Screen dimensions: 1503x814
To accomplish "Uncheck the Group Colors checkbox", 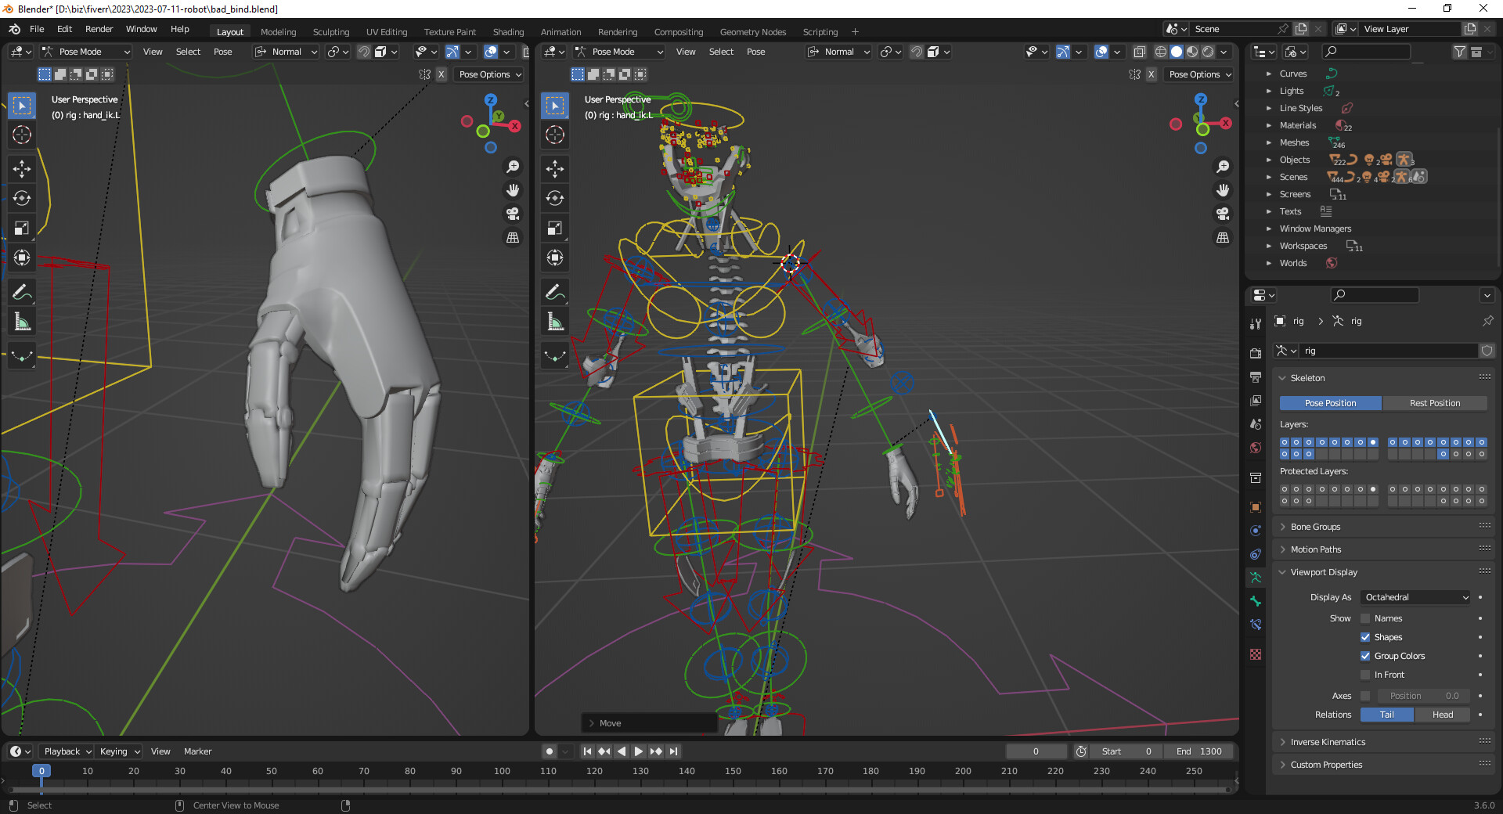I will (x=1365, y=656).
